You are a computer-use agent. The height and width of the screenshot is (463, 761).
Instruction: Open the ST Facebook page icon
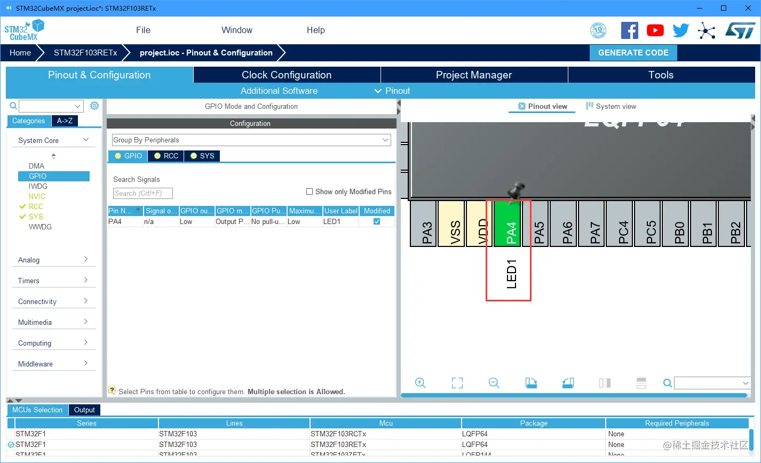pos(630,30)
